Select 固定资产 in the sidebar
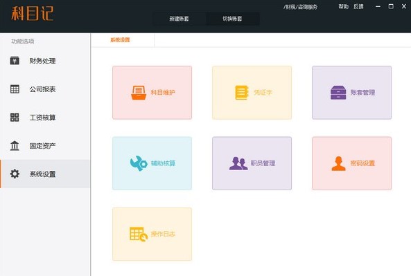This screenshot has height=276, width=411. click(x=45, y=146)
